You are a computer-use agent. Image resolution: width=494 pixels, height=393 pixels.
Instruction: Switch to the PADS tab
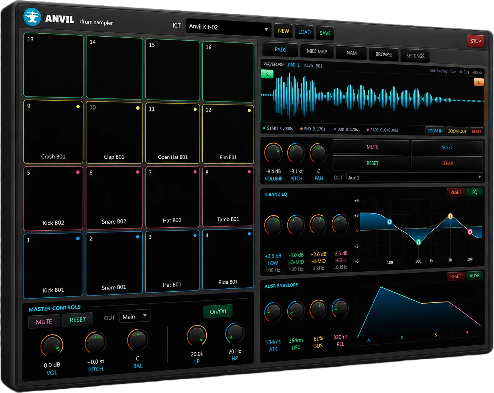280,49
